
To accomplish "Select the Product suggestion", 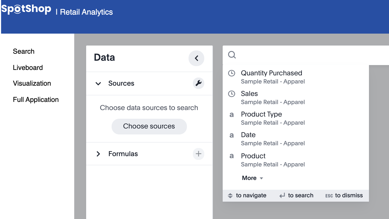I will coord(254,156).
